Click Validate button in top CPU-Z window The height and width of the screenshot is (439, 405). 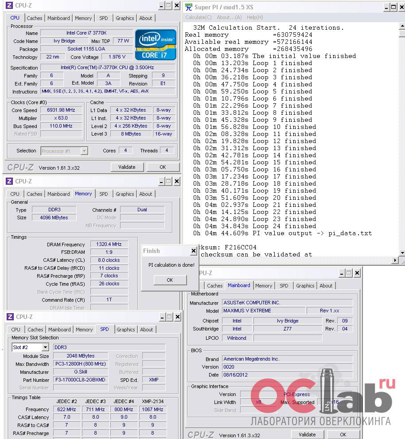tap(127, 167)
